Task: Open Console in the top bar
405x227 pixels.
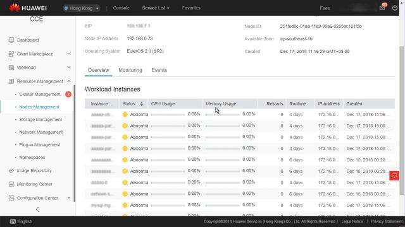Action: click(x=121, y=8)
